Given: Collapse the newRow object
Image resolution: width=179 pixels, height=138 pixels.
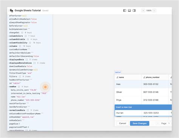Looking at the screenshot, I should [8, 87].
